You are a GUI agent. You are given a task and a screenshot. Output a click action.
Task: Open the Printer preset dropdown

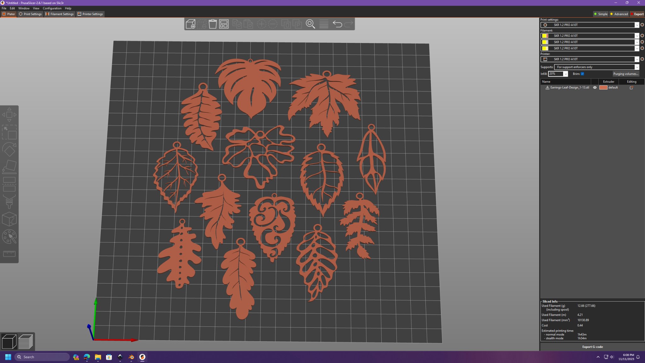[636, 59]
